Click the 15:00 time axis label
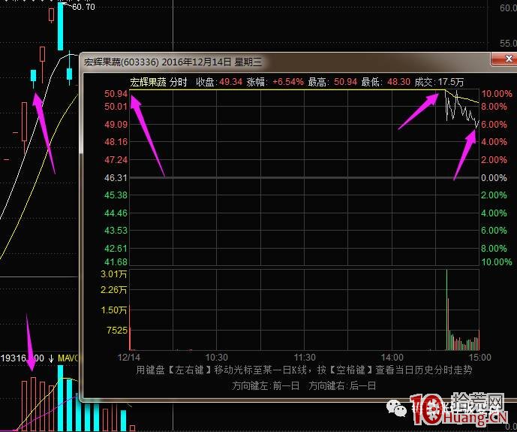The width and height of the screenshot is (517, 432). 479,358
